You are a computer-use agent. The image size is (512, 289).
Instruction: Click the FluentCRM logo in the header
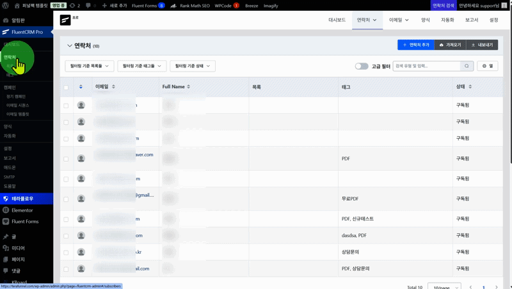pos(65,20)
